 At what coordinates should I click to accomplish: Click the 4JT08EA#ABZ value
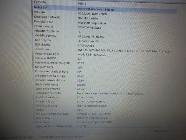(86, 45)
